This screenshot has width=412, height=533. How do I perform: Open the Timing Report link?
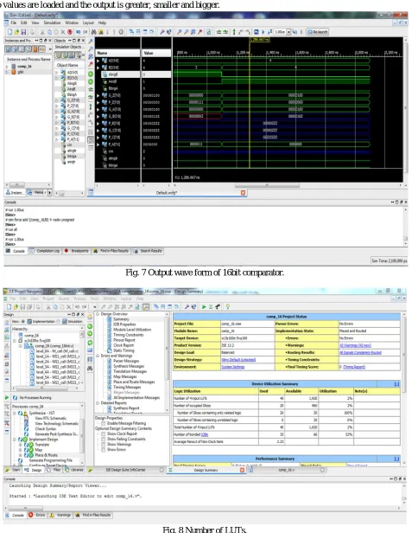354,367
